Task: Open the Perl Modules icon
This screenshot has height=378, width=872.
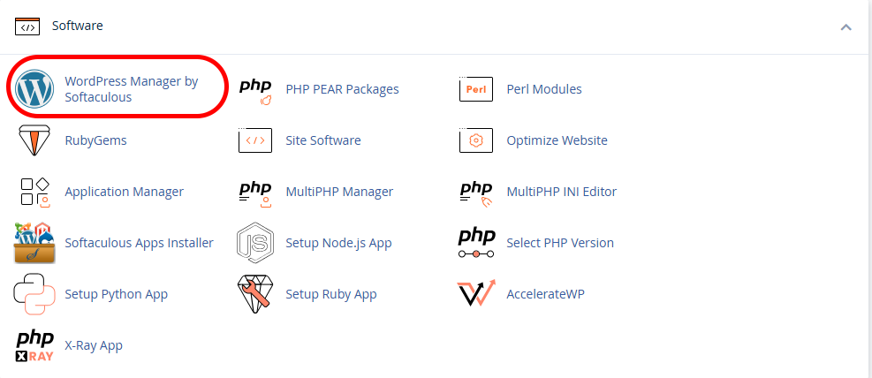Action: (x=476, y=89)
